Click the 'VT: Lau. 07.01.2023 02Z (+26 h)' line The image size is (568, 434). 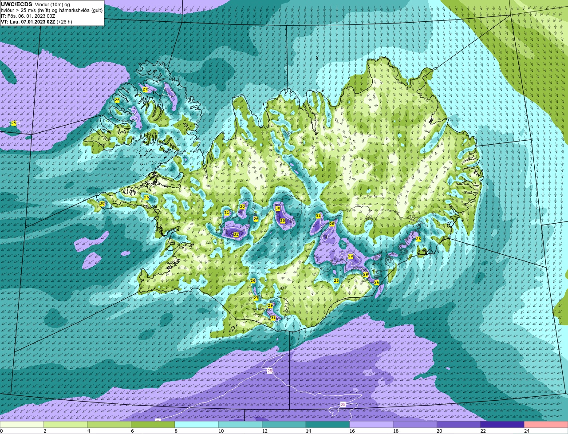click(x=36, y=22)
